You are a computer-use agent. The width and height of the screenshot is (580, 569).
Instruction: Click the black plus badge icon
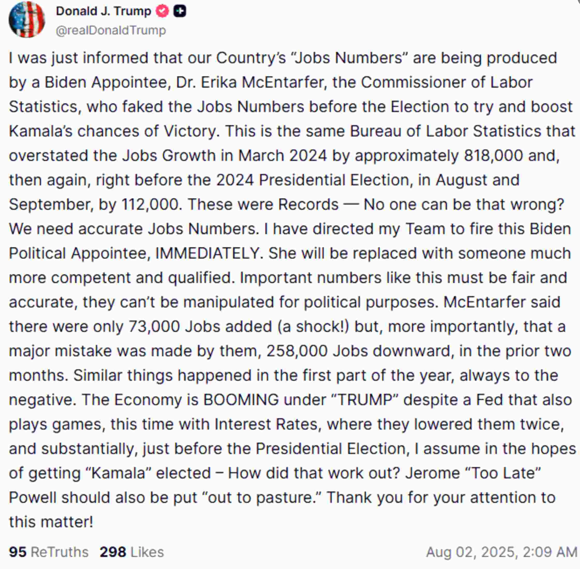pyautogui.click(x=180, y=11)
